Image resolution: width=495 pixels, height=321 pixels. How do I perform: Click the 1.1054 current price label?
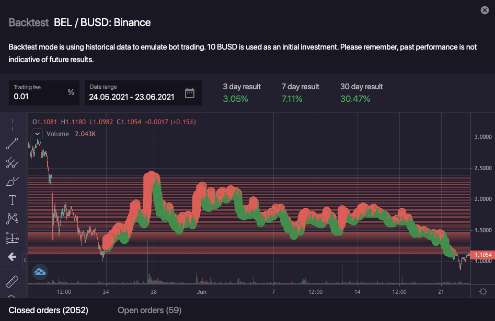point(483,255)
